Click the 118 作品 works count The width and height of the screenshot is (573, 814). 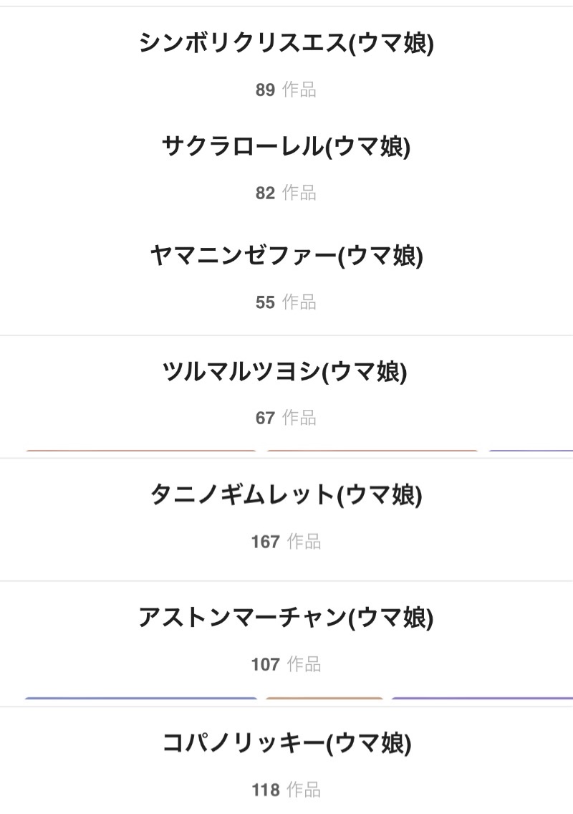coord(286,791)
